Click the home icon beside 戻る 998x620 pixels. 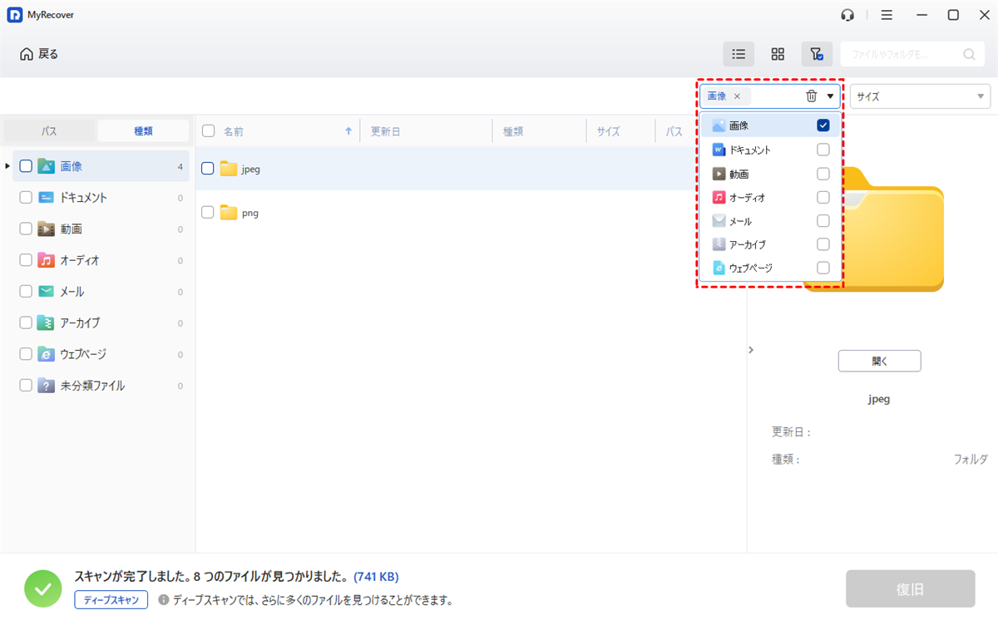(27, 54)
